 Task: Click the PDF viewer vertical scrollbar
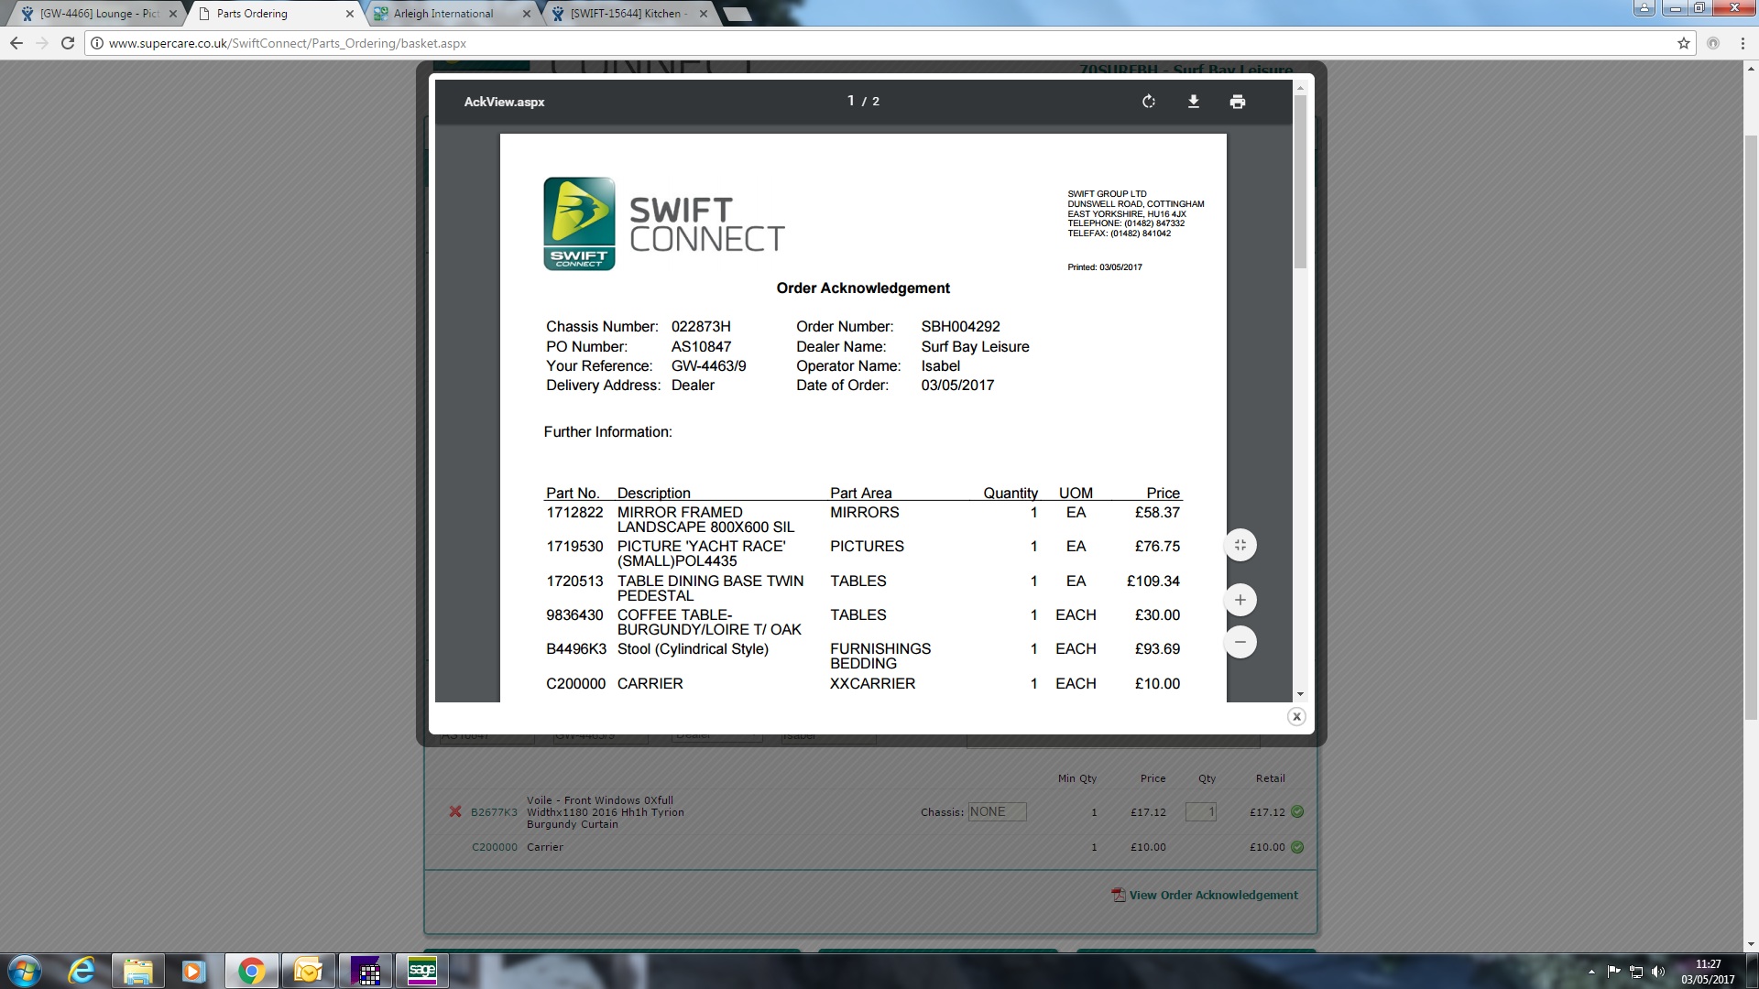pos(1300,183)
